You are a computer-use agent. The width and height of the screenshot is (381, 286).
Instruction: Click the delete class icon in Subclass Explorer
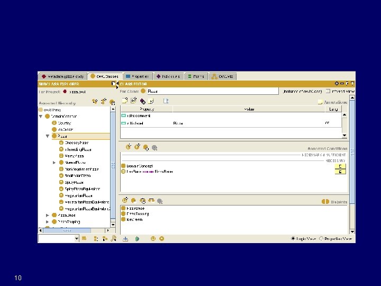[x=112, y=102]
